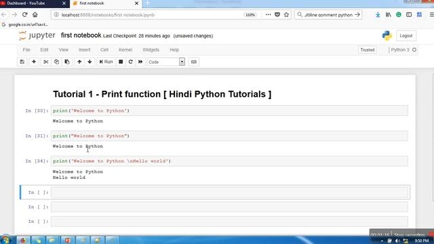The image size is (434, 244).
Task: Click the taskbar volume icon
Action: 397,241
